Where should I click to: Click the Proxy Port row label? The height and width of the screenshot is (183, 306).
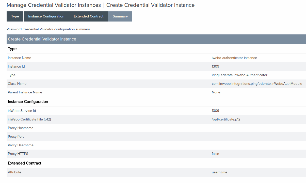click(16, 137)
